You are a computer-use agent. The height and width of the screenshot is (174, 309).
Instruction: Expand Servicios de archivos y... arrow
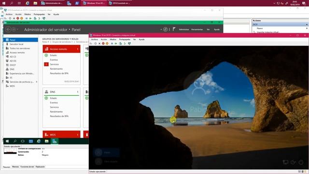click(37, 82)
